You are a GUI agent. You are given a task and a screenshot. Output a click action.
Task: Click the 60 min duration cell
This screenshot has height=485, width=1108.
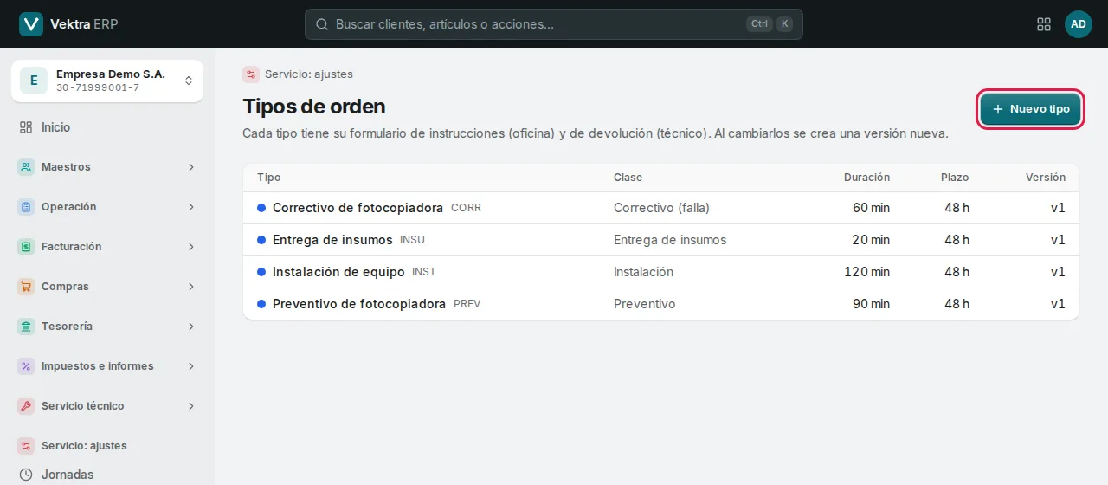point(871,208)
